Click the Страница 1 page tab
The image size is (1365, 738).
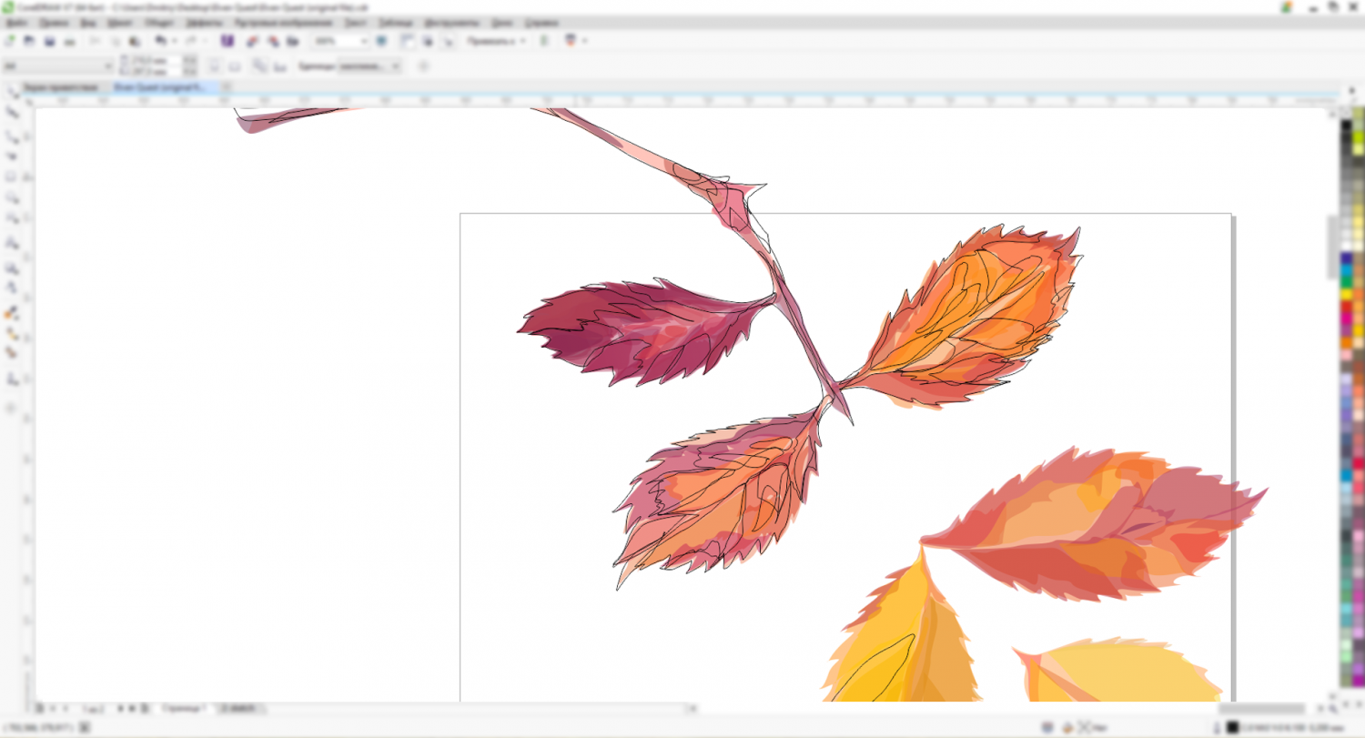coord(184,707)
